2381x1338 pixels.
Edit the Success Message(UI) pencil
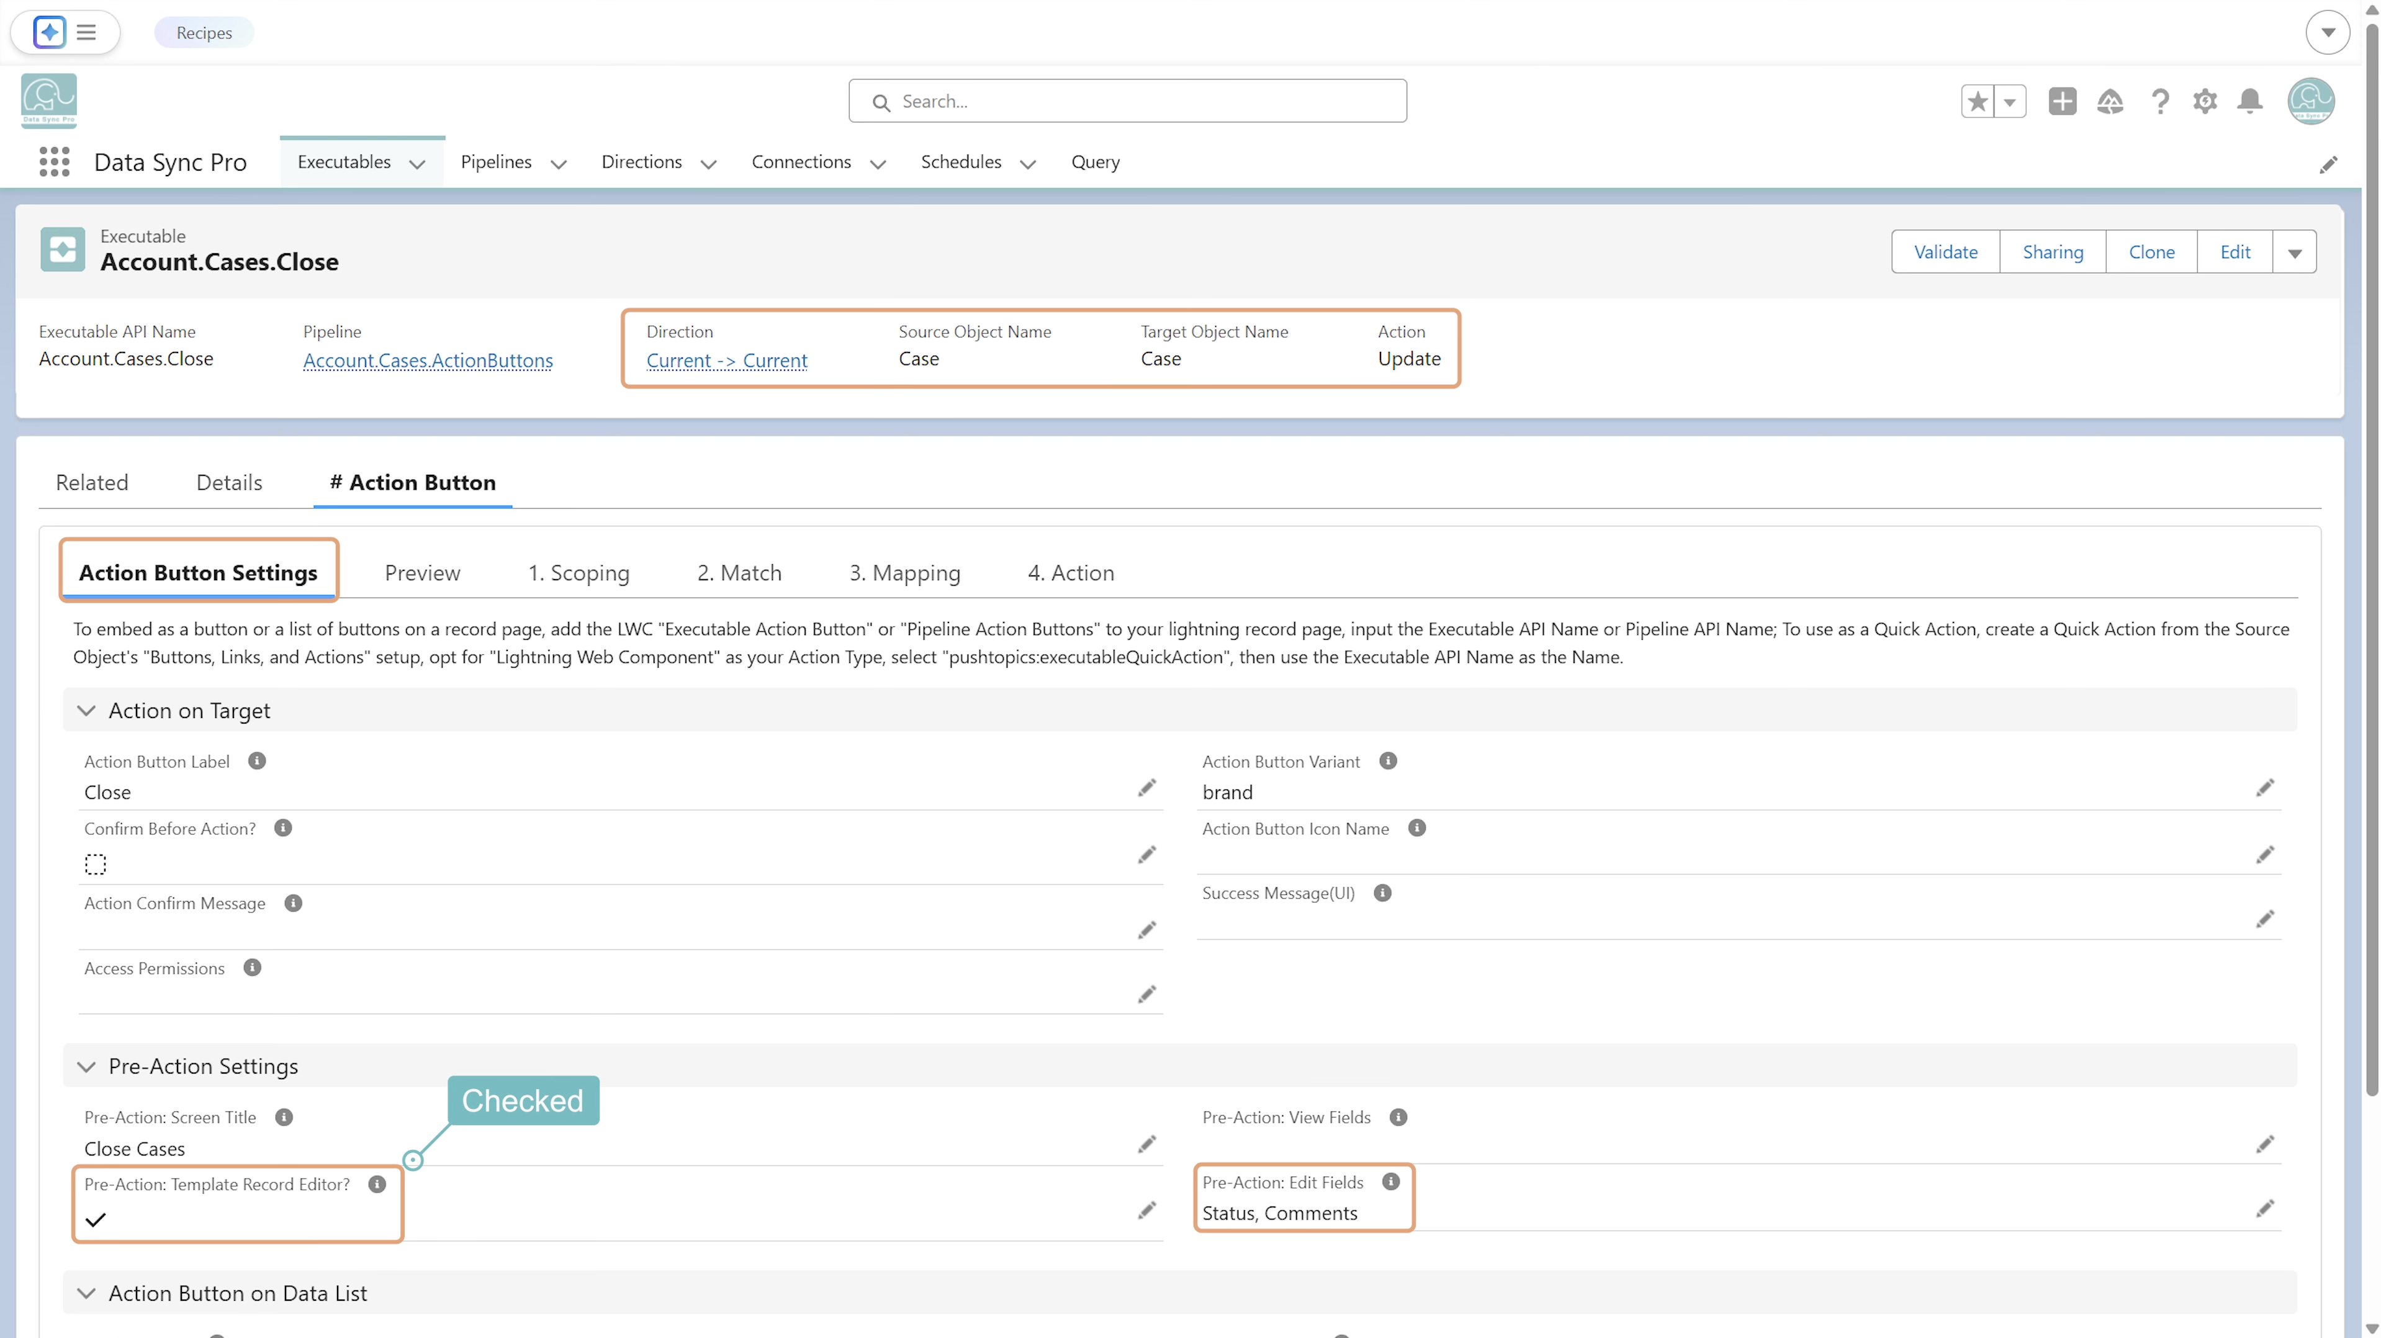2264,918
